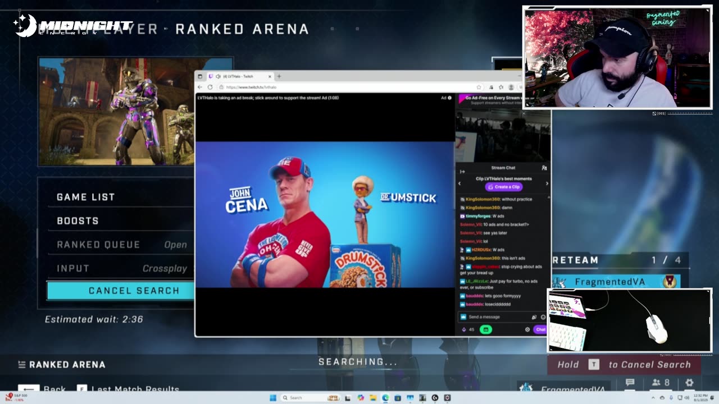Click the Drumstick ad video area
Viewport: 719px width, 404px height.
click(325, 214)
